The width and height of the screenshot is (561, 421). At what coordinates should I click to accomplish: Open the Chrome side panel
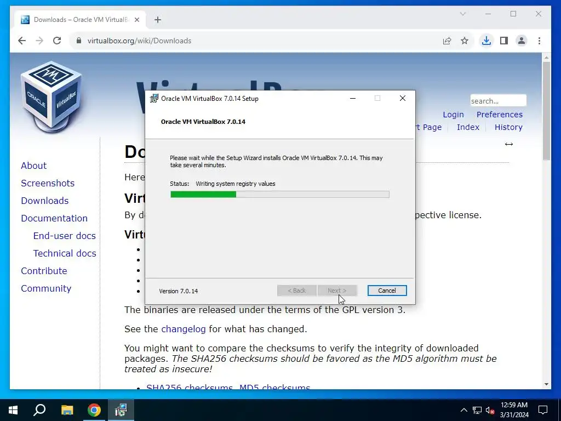pyautogui.click(x=504, y=41)
